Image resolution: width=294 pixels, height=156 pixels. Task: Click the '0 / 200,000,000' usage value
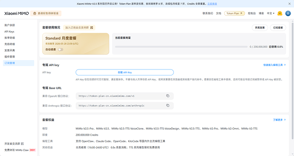pos(258,47)
